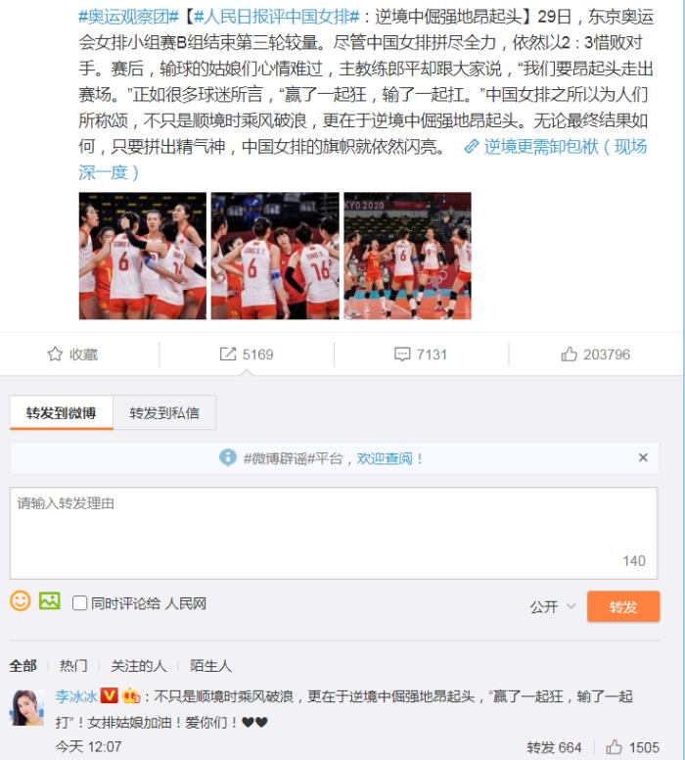Click the blue info icon by 微博辟谣
Screen dimensions: 685x760
tap(228, 457)
